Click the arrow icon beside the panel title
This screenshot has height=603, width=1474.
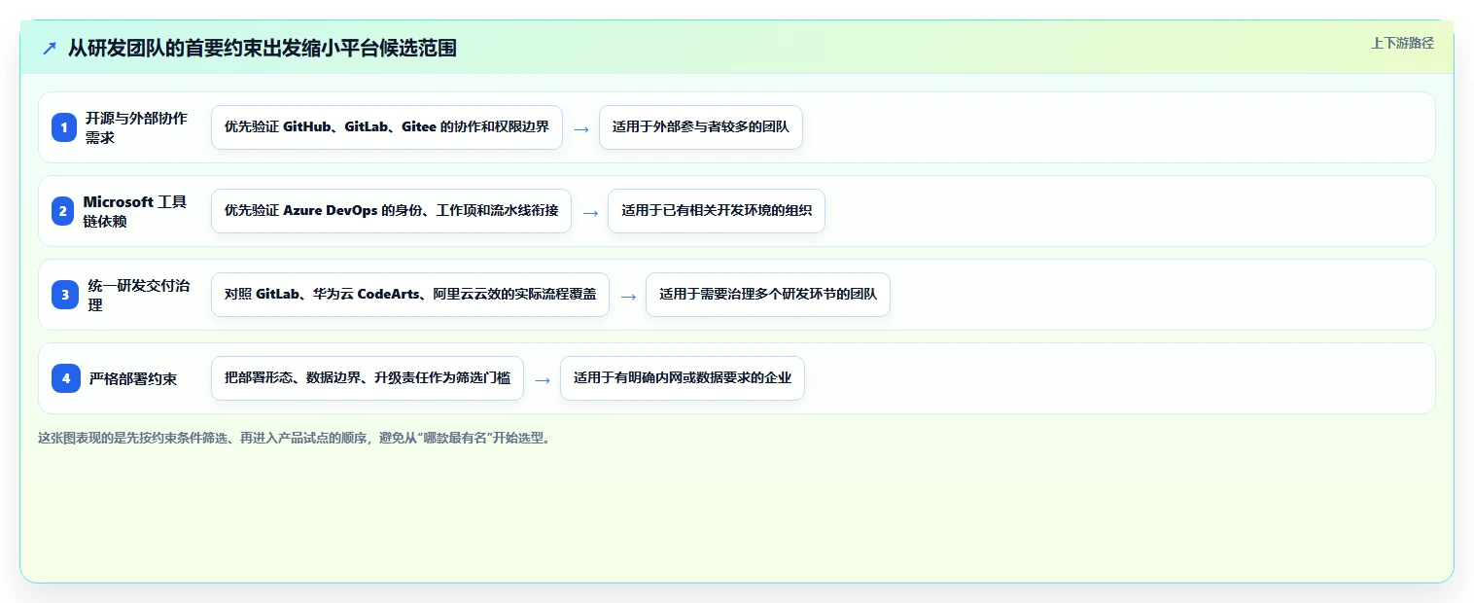[50, 48]
